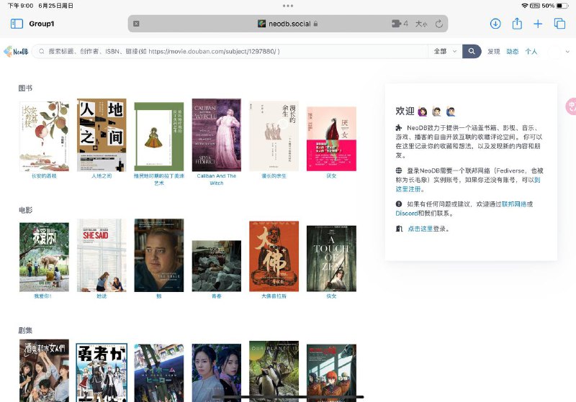Click the 点击这里 login link
This screenshot has width=576, height=402.
(420, 229)
